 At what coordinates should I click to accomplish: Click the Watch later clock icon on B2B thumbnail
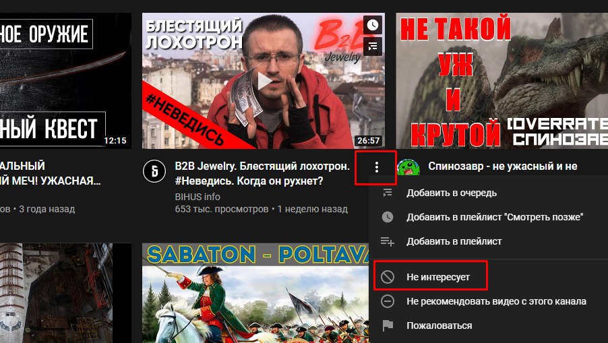point(372,25)
